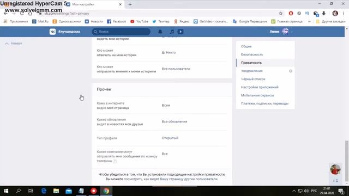Click the profile avatar in VK header
The image size is (349, 196).
tap(285, 32)
